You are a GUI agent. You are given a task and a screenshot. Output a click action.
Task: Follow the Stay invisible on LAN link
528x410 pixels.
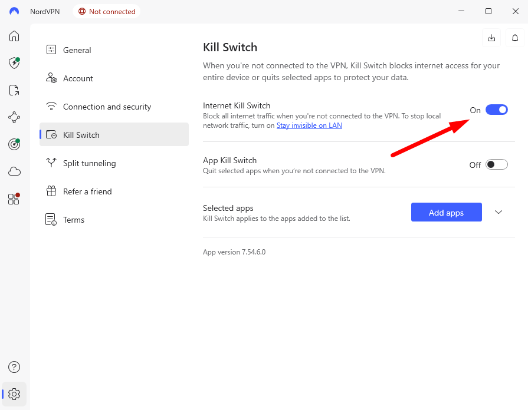click(309, 125)
